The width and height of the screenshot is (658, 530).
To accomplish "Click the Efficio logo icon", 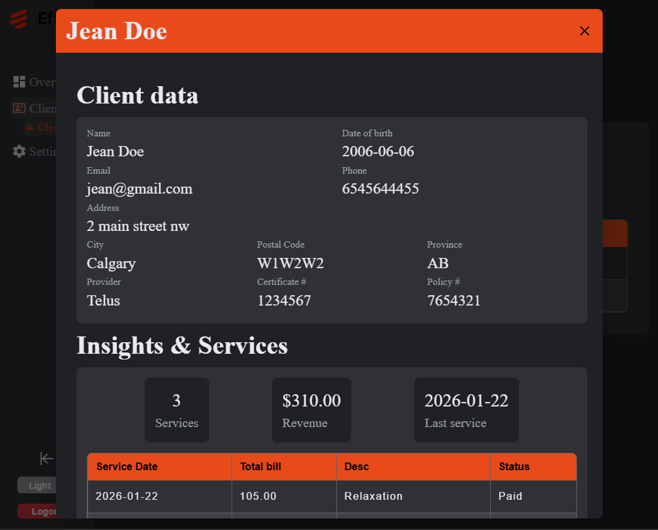I will pyautogui.click(x=18, y=19).
